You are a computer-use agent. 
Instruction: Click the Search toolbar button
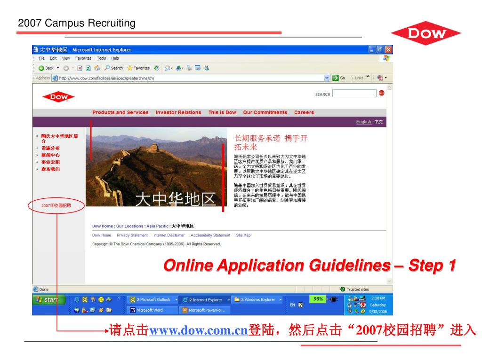(x=113, y=68)
